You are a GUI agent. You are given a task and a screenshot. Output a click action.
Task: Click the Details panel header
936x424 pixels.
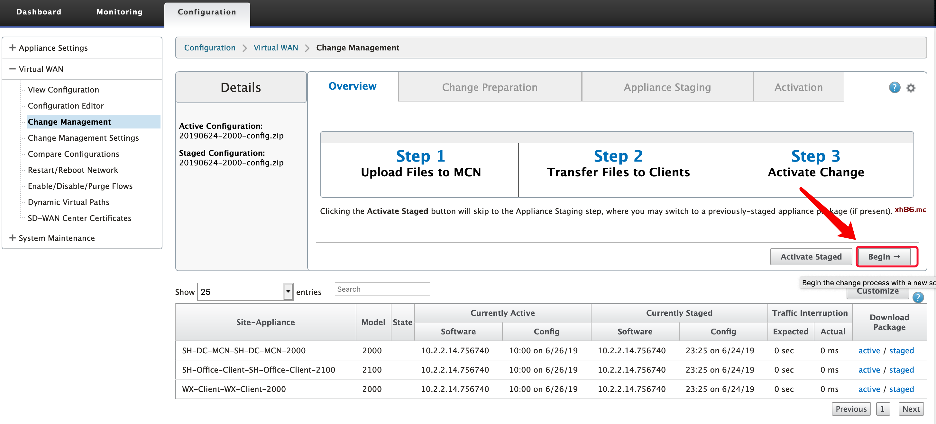click(x=241, y=87)
